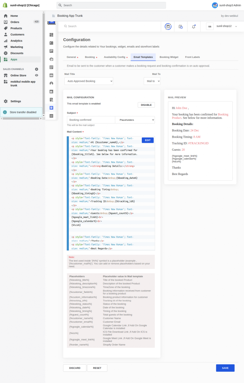Click the #TRACKINGID preview value

tap(198, 143)
